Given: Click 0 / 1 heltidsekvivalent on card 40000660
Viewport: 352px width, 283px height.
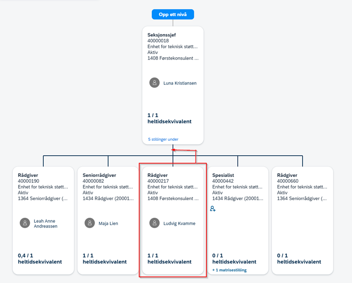Looking at the screenshot, I should (299, 259).
